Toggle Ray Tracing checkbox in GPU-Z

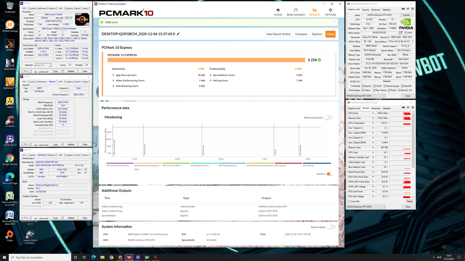(x=375, y=90)
